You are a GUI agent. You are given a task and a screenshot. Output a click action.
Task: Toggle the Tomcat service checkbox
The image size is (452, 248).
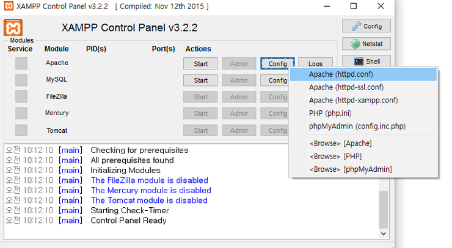tap(21, 130)
